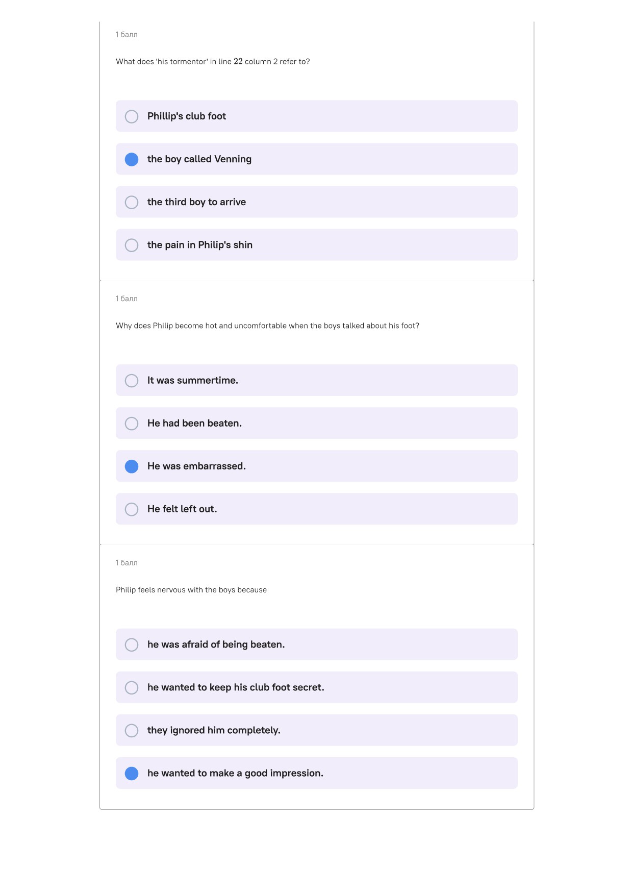
Task: Select the "He felt left out." option
Action: pos(132,509)
